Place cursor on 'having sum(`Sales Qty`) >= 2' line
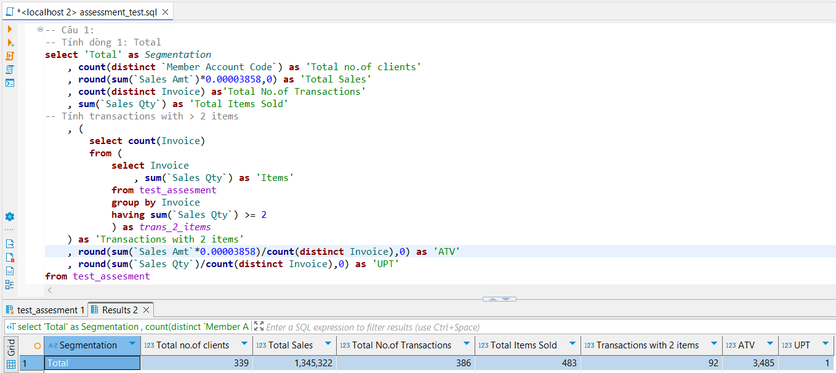836x373 pixels. tap(189, 215)
